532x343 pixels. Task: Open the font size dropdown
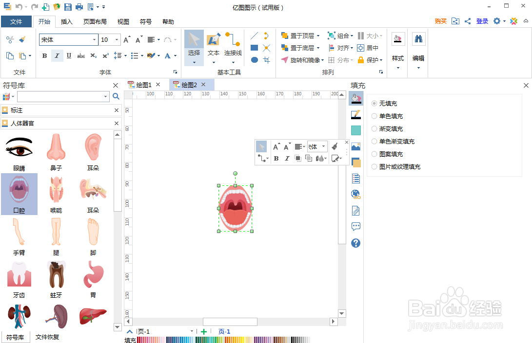point(116,39)
